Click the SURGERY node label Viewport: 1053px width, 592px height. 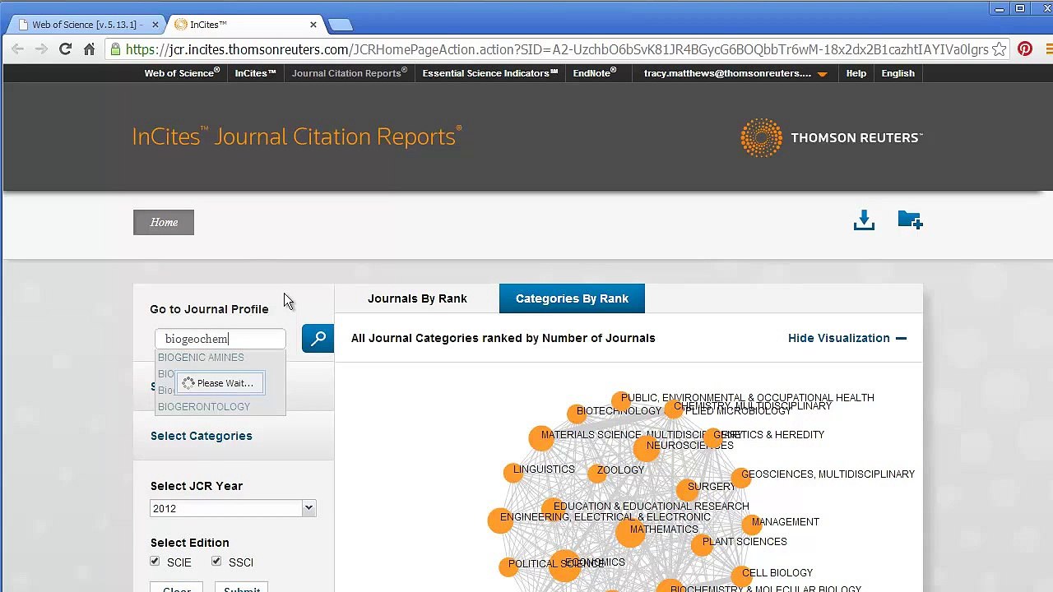point(712,487)
